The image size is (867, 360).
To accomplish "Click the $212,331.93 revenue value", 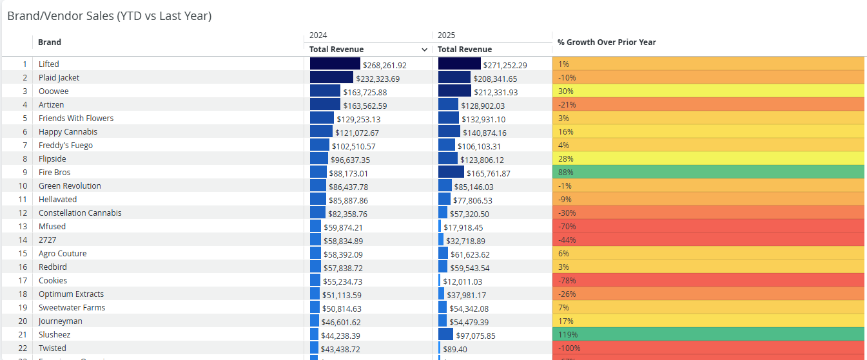I will (496, 92).
